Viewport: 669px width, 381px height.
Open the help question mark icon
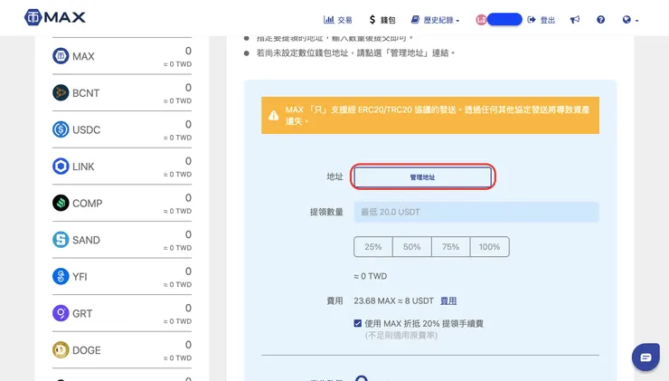pyautogui.click(x=600, y=20)
